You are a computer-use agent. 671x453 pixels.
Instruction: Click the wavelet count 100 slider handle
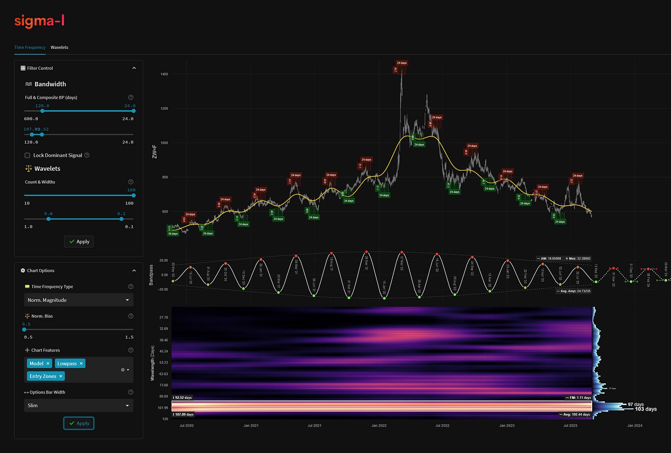click(134, 196)
